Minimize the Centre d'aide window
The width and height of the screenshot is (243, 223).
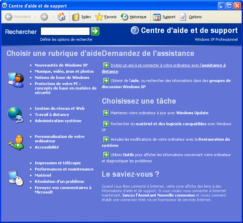click(221, 6)
